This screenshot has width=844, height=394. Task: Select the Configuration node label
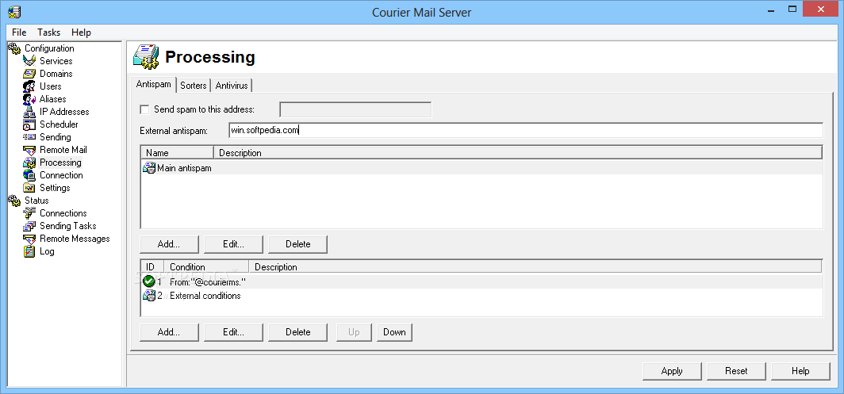point(49,48)
